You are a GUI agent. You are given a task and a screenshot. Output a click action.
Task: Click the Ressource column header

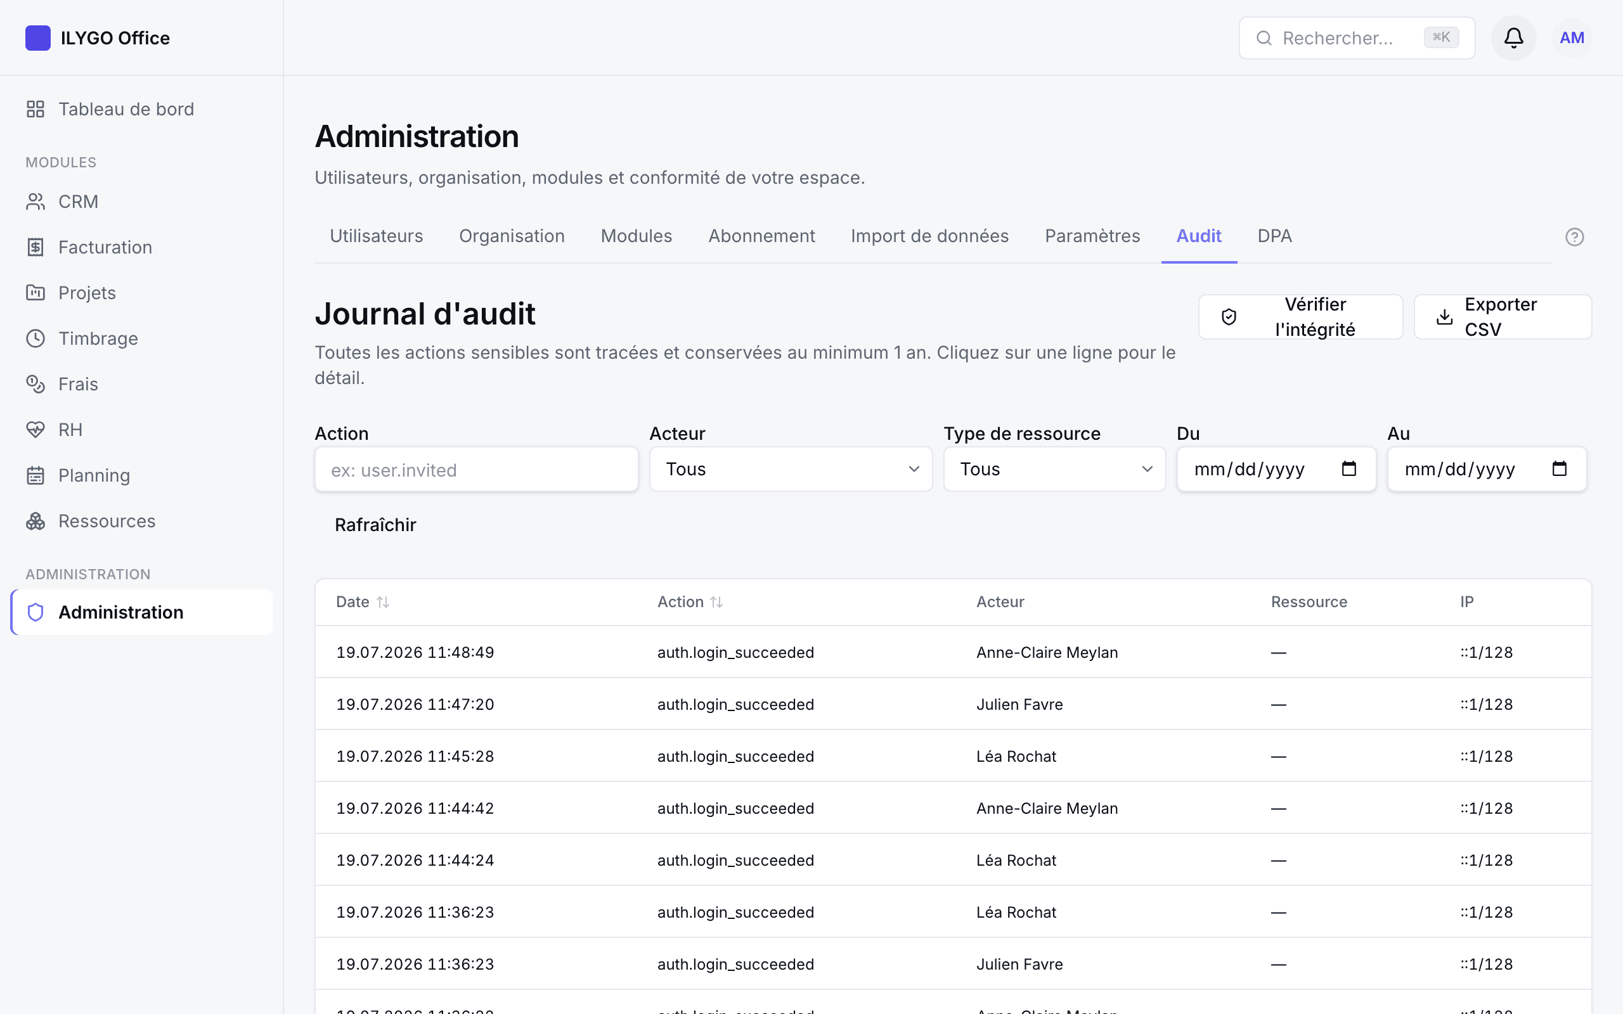click(1309, 601)
